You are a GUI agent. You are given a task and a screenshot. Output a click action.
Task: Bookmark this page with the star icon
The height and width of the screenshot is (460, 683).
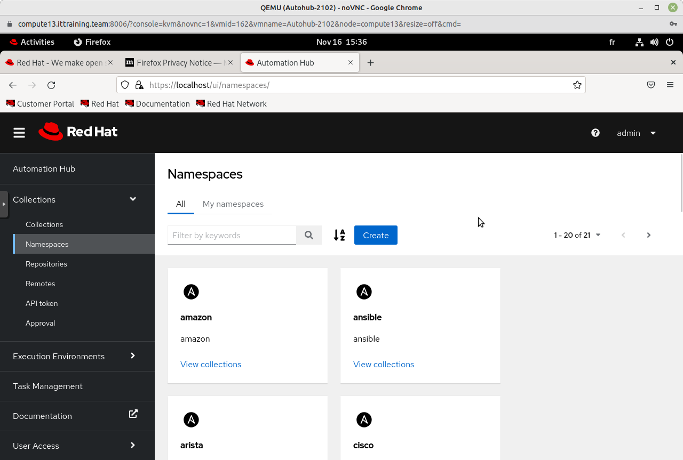click(577, 85)
